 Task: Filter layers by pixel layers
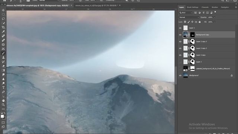click(x=196, y=13)
